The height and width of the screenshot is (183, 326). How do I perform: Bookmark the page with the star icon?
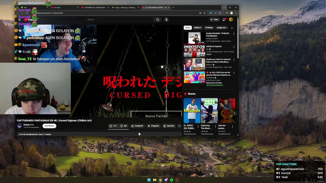[204, 13]
